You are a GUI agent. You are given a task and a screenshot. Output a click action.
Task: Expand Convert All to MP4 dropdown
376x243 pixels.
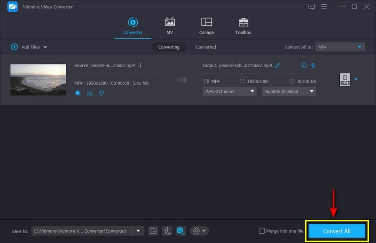click(x=340, y=47)
